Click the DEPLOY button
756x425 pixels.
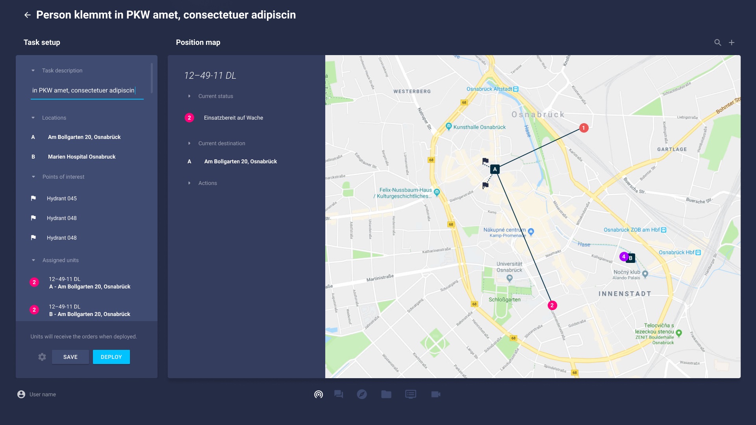pyautogui.click(x=111, y=357)
